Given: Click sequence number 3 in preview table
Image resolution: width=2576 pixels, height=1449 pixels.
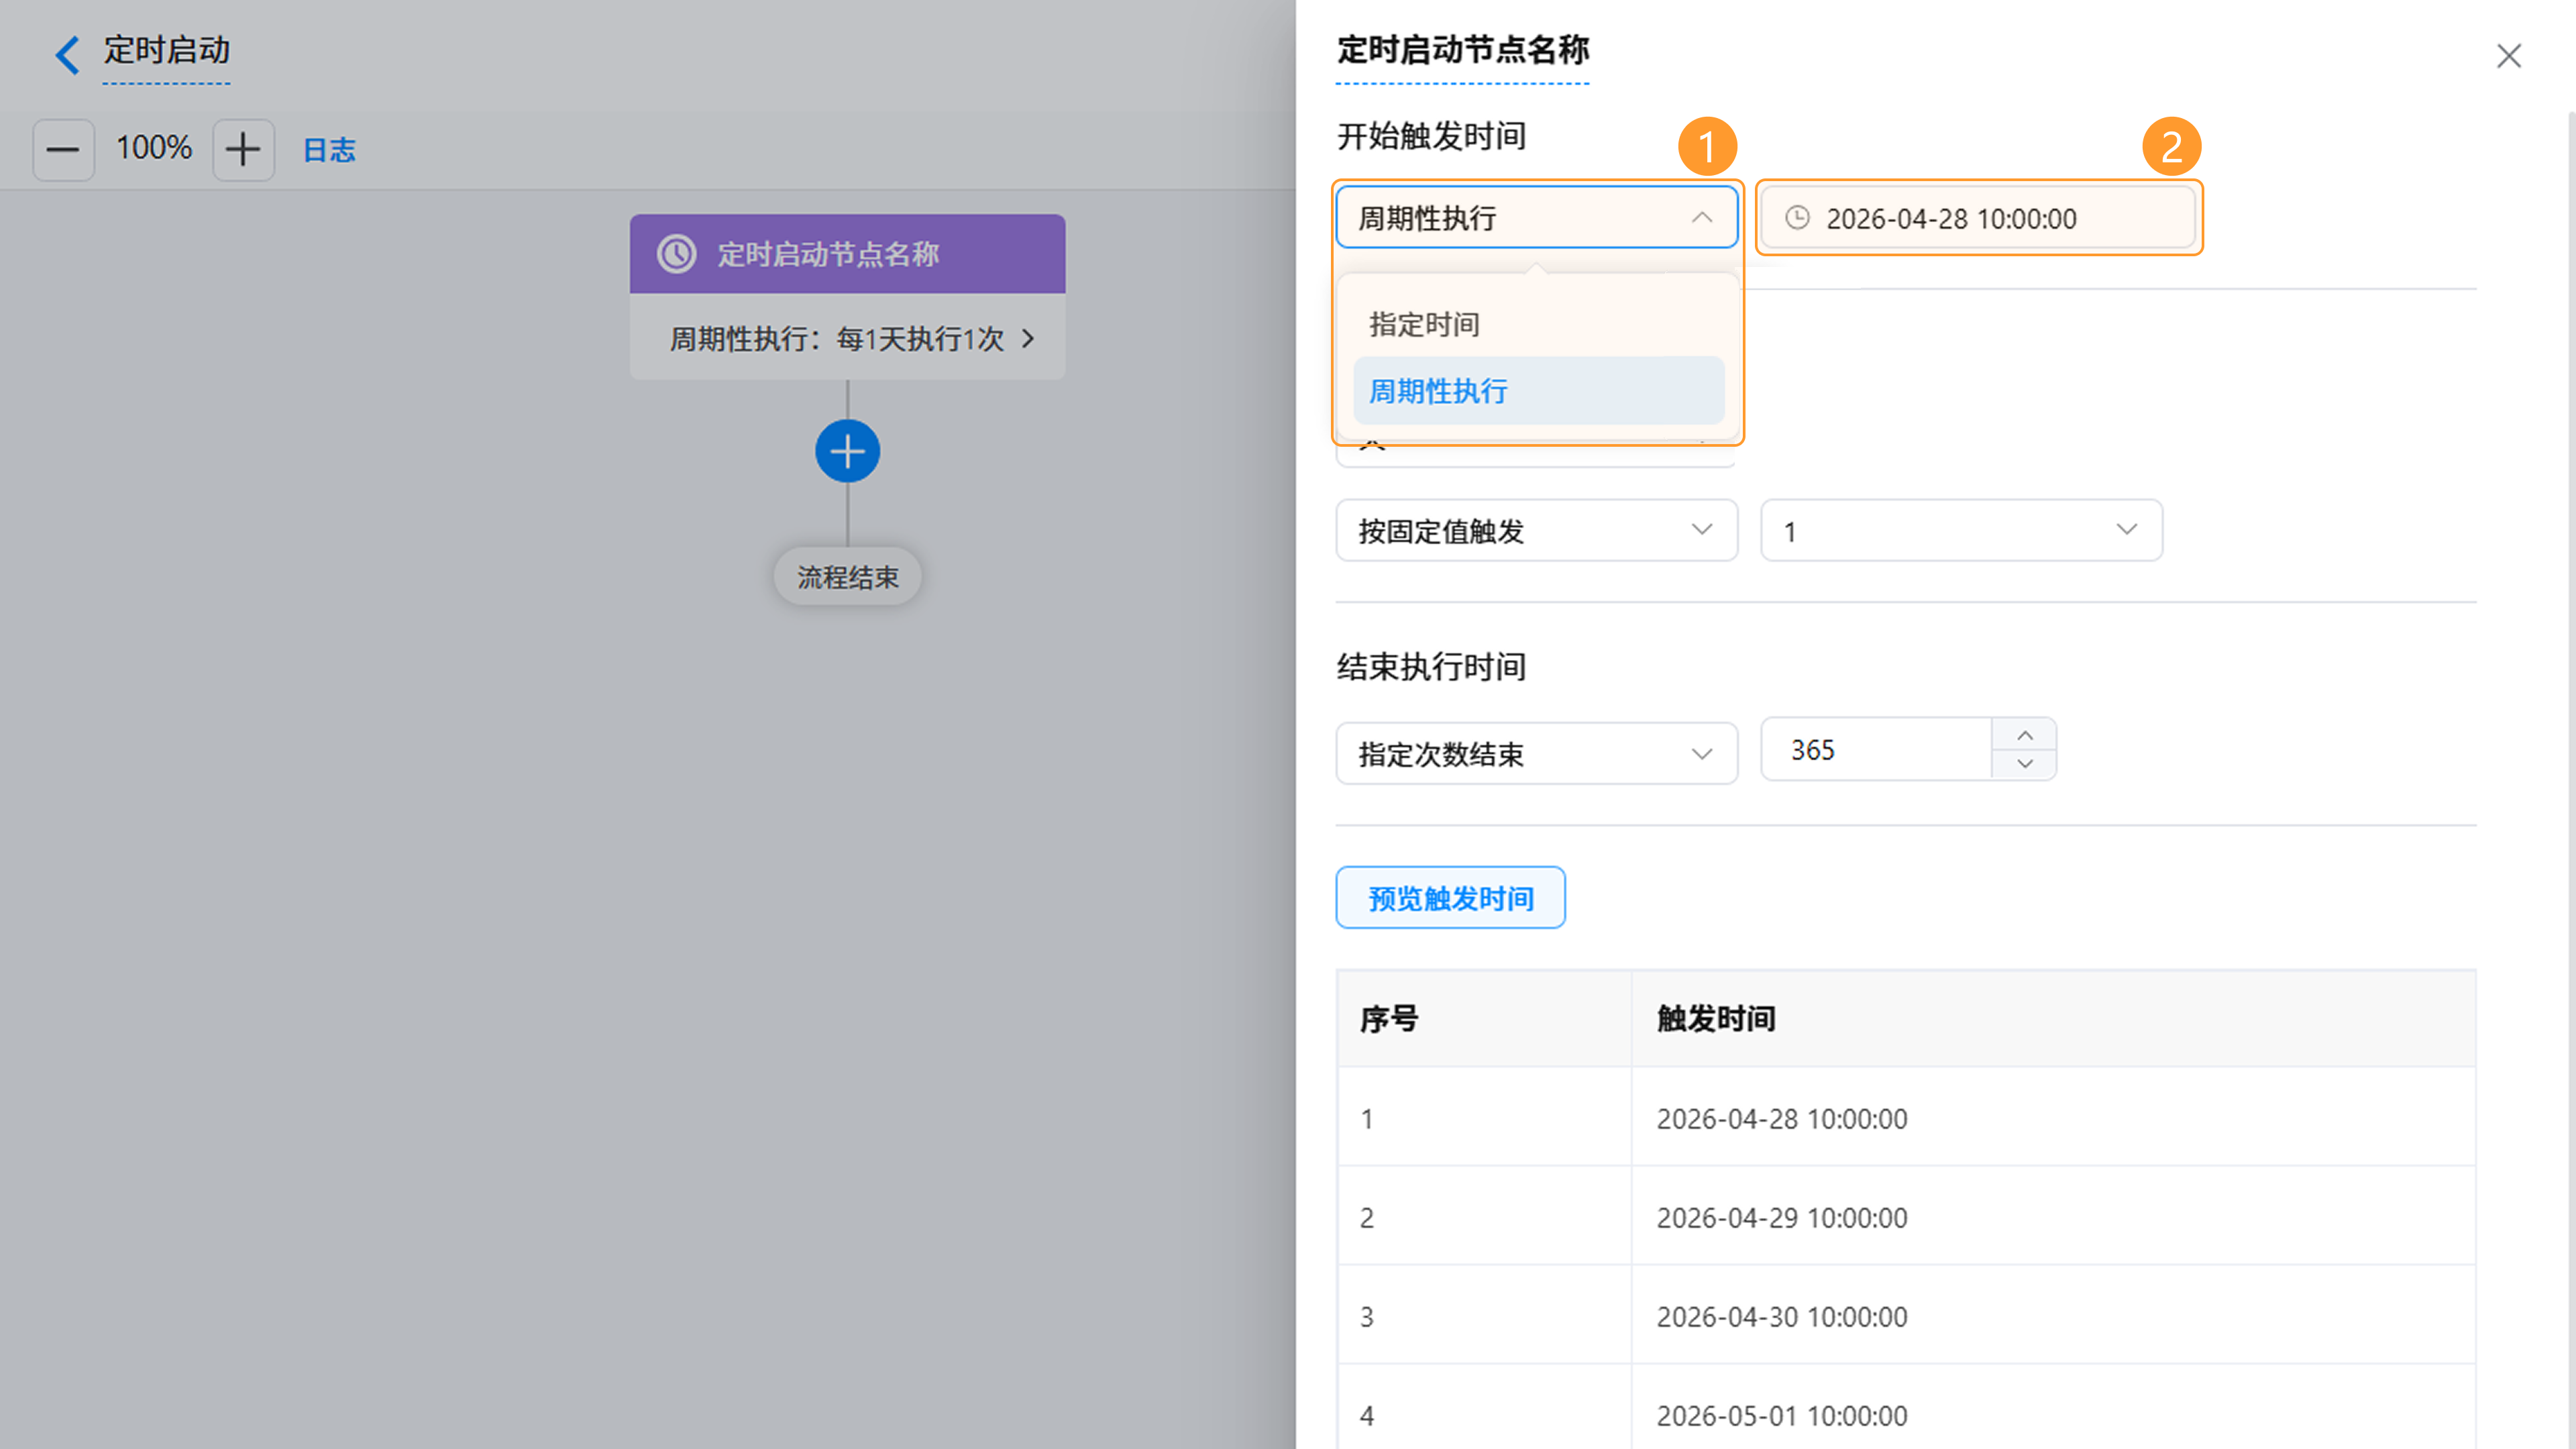Looking at the screenshot, I should (x=1366, y=1317).
